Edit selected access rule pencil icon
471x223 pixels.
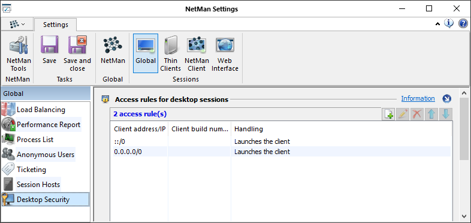click(403, 114)
